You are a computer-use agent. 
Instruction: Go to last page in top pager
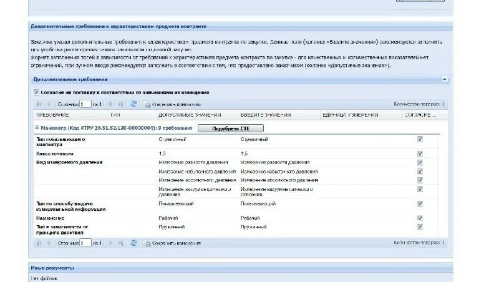(120, 104)
